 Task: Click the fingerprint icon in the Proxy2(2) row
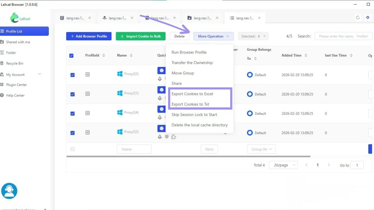click(166, 137)
